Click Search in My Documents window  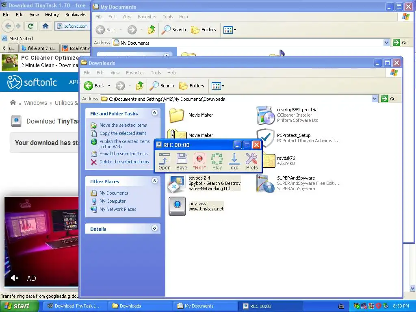(174, 30)
